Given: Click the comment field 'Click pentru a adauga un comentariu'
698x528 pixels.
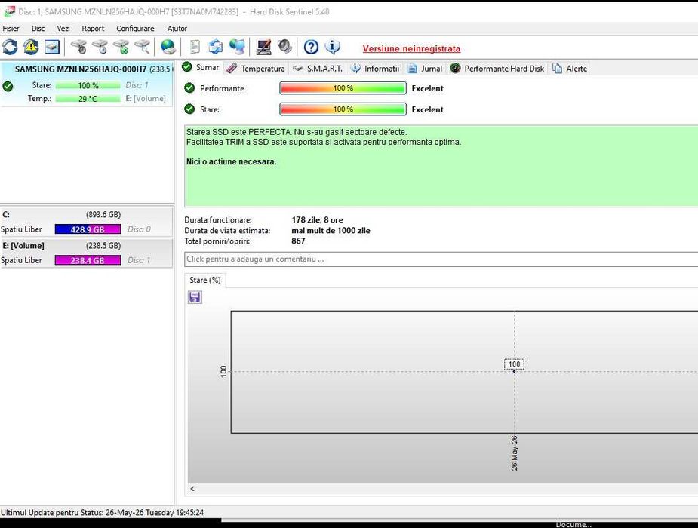Looking at the screenshot, I should (441, 259).
